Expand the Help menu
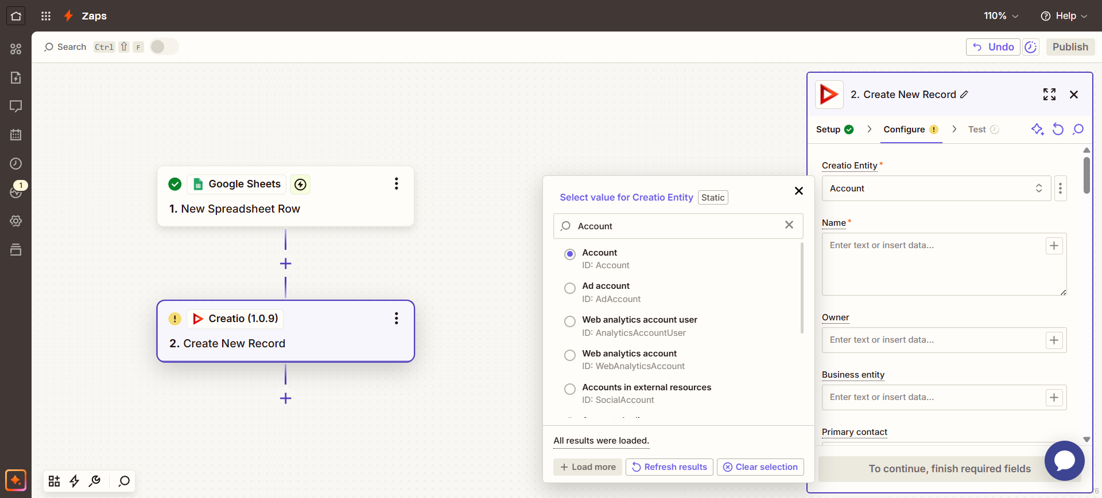This screenshot has width=1102, height=498. tap(1064, 16)
